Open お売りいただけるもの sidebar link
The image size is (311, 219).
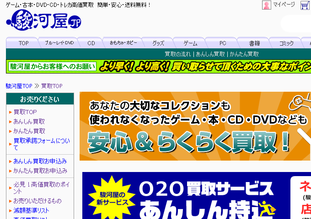pos(38,201)
